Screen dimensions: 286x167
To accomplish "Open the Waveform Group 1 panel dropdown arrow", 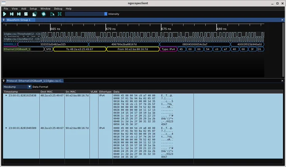I will click(x=4, y=20).
